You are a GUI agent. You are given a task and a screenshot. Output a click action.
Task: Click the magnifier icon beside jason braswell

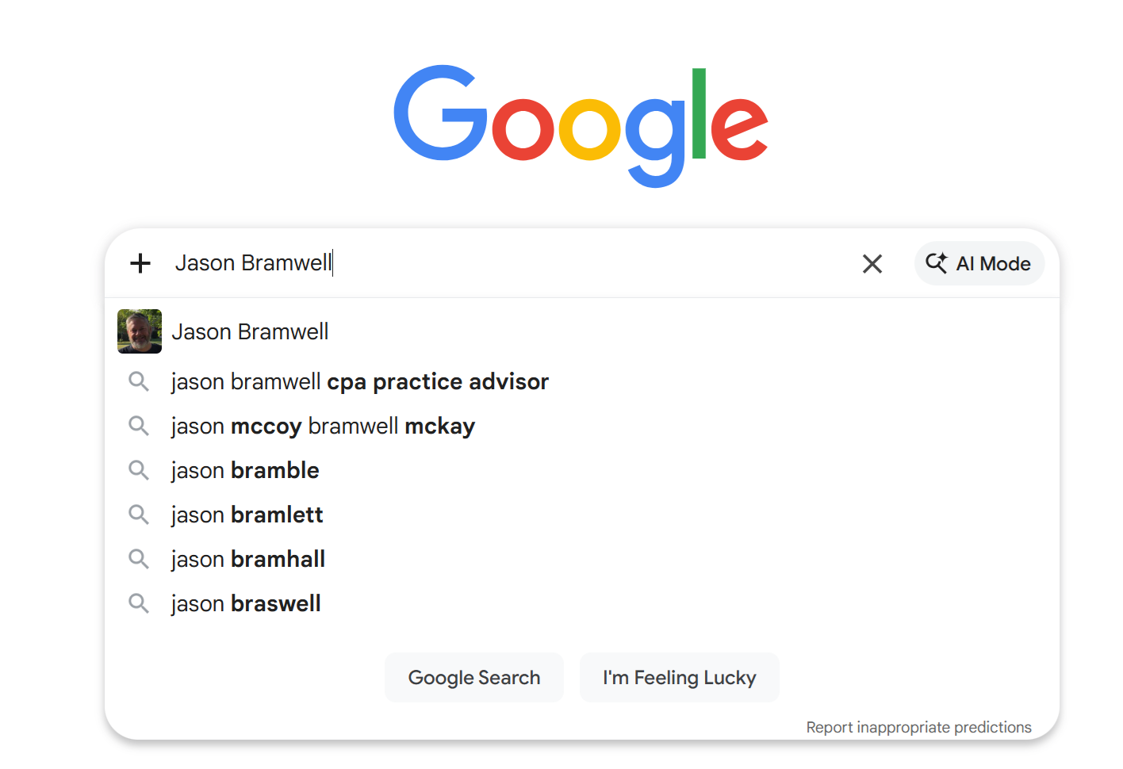[x=139, y=603]
